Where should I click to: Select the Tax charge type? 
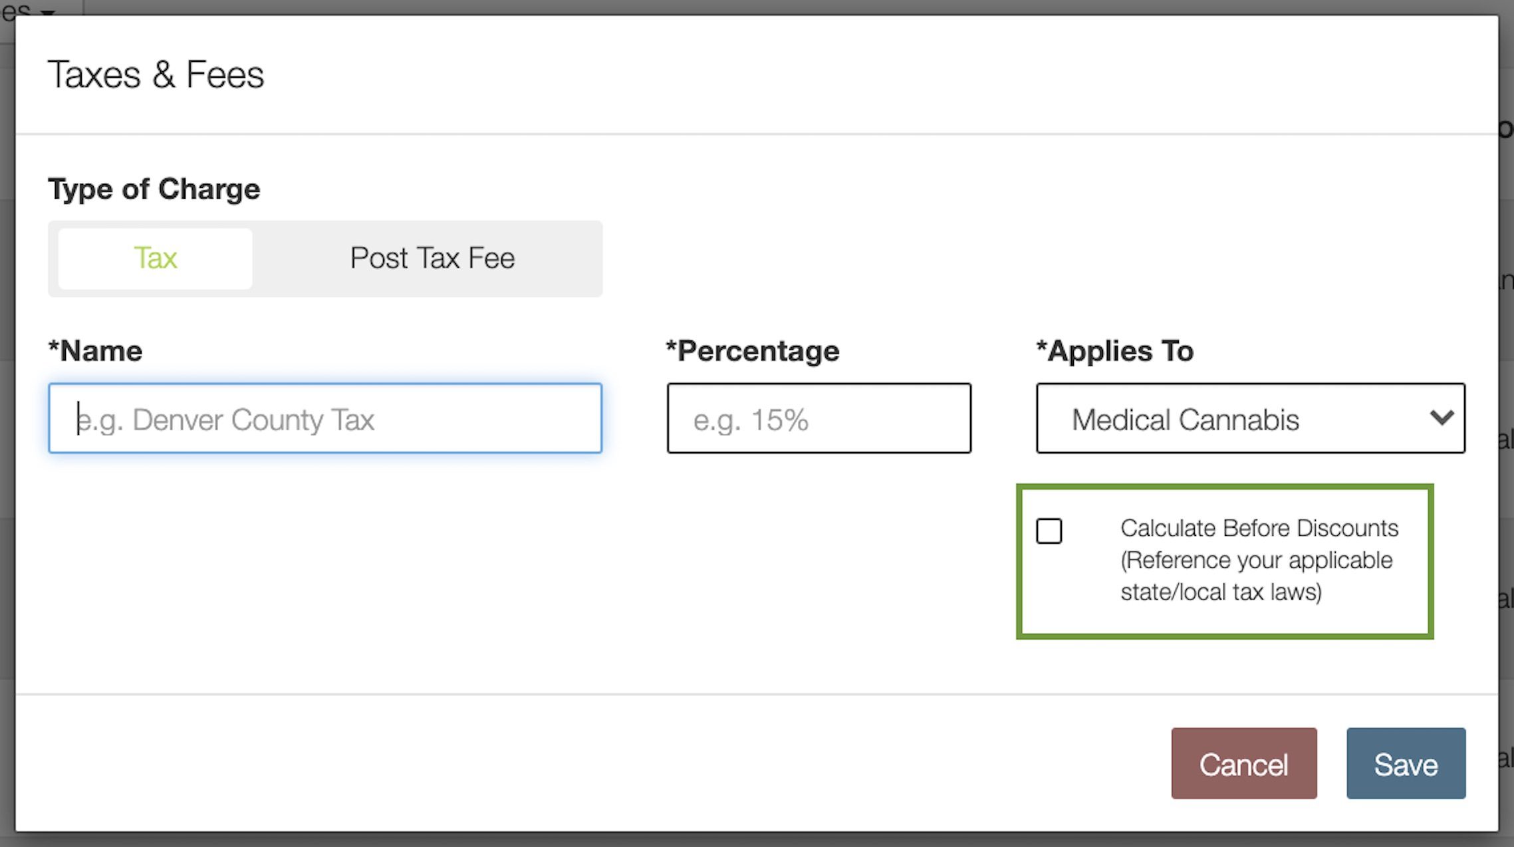(x=155, y=258)
